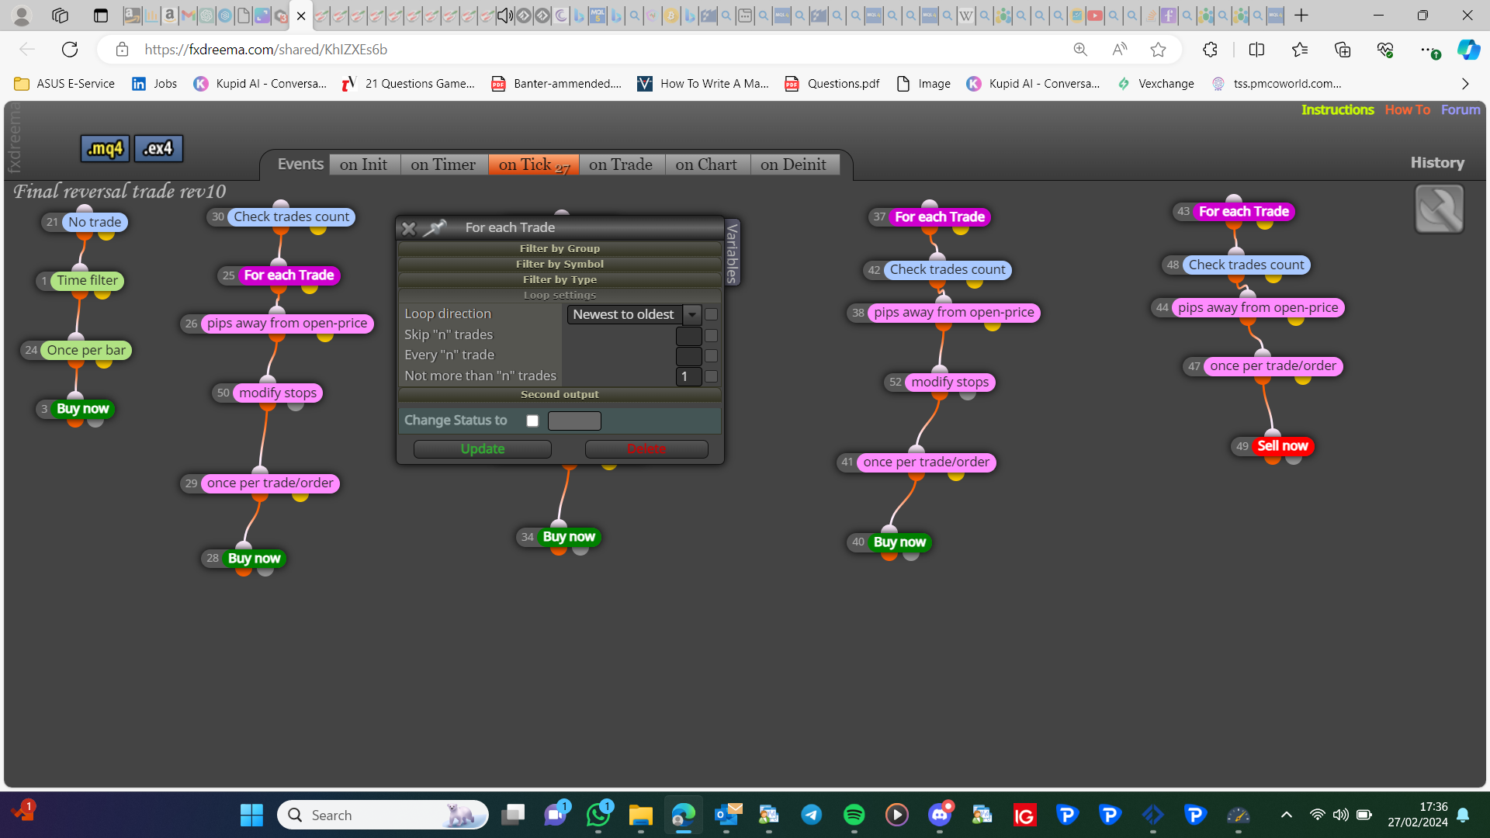This screenshot has height=838, width=1490.
Task: Switch to the on Init tab
Action: 363,164
